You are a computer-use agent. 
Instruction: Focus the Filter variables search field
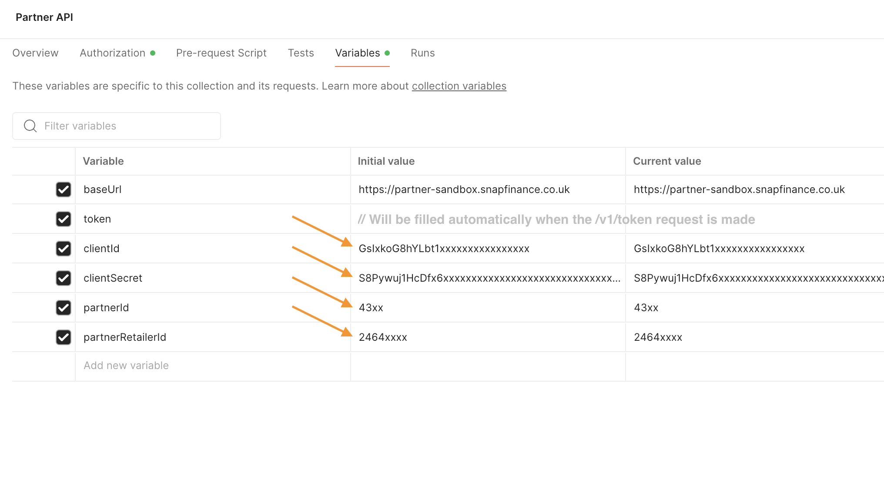pos(117,126)
